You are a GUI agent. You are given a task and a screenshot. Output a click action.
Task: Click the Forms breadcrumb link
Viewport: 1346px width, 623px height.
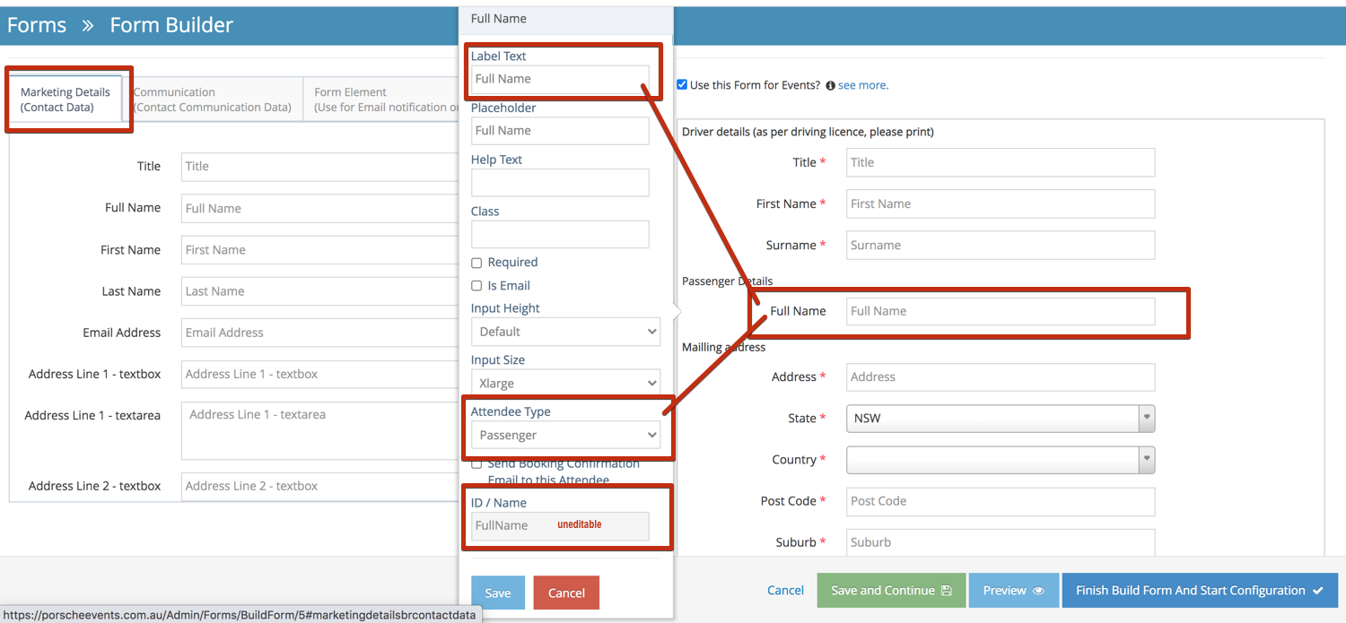click(37, 25)
